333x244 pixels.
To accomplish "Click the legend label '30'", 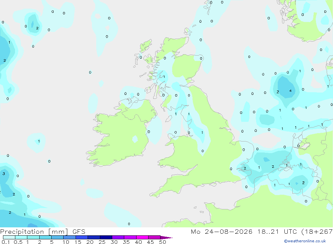I will point(114,242).
